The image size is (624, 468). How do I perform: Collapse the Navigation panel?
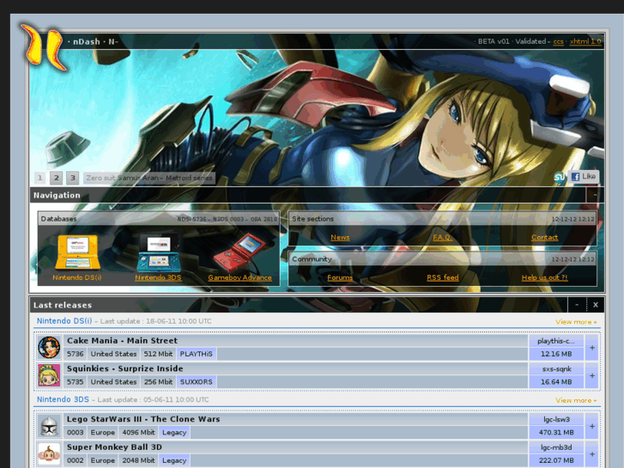(x=595, y=195)
